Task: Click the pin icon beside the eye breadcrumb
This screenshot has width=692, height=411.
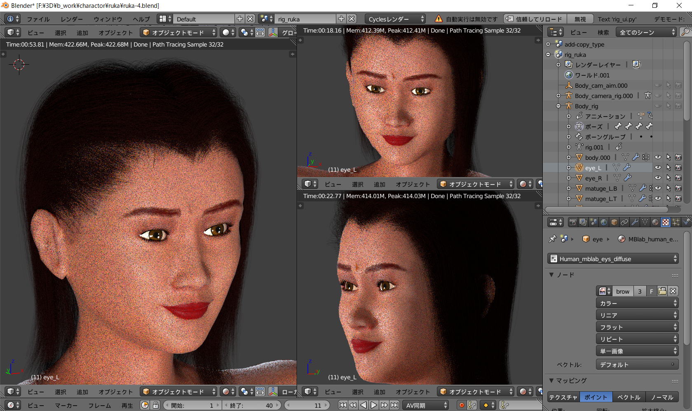Action: pyautogui.click(x=552, y=239)
